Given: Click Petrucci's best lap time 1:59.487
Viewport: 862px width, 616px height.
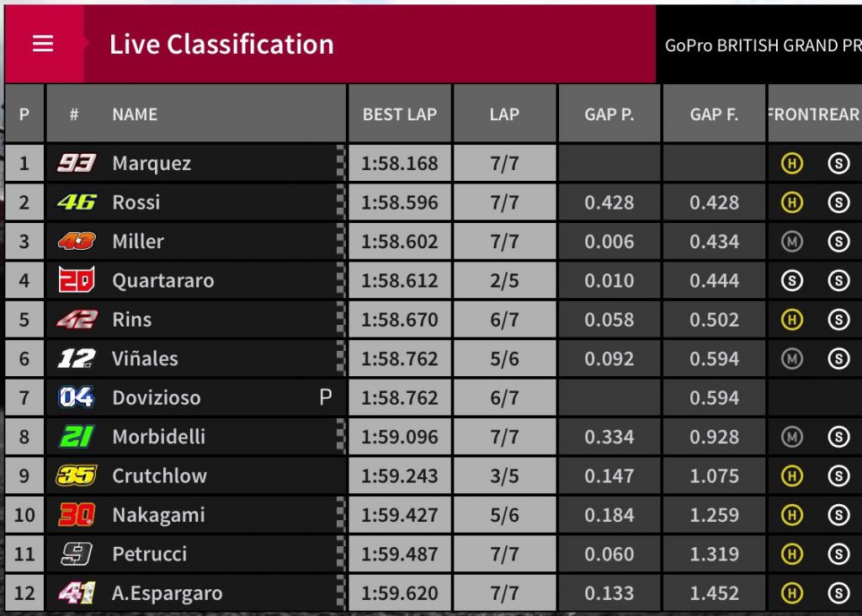Looking at the screenshot, I should pyautogui.click(x=400, y=554).
